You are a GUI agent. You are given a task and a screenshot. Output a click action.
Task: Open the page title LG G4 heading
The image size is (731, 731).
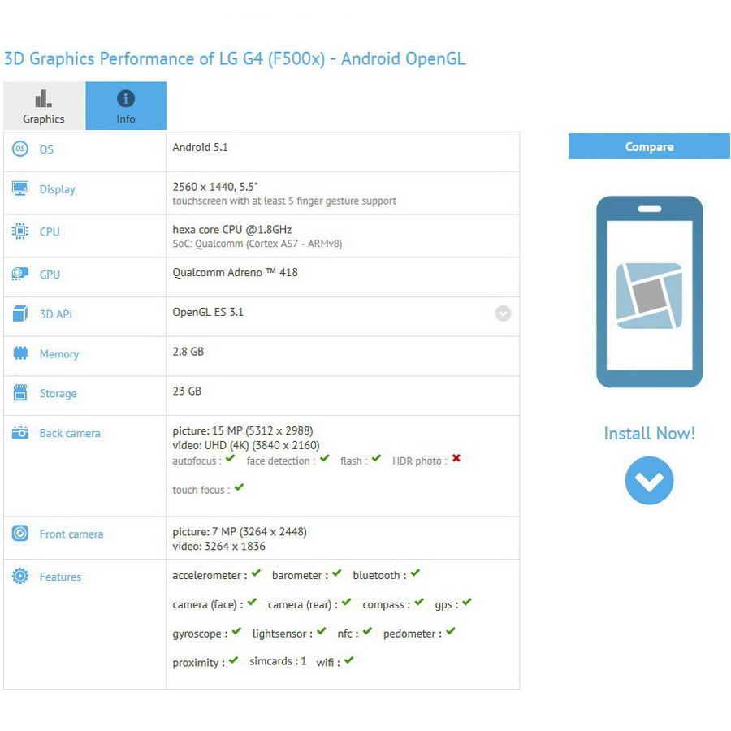tap(235, 58)
